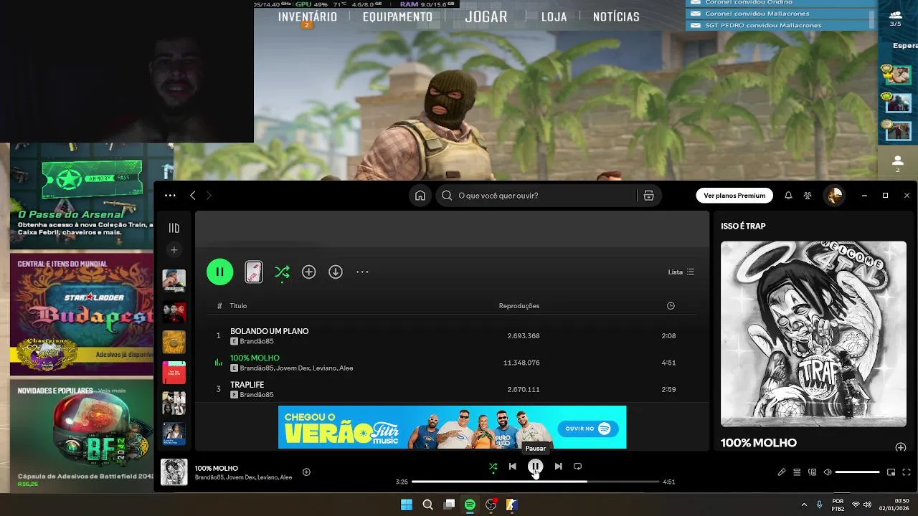This screenshot has width=918, height=516.
Task: Open Spotify three-dot app menu
Action: pos(170,196)
